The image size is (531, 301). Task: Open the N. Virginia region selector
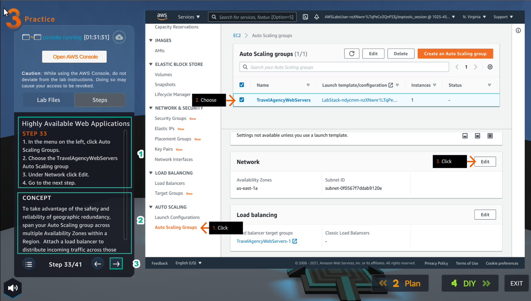(474, 17)
